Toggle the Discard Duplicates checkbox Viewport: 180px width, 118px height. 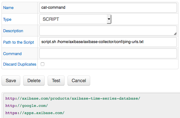43,64
